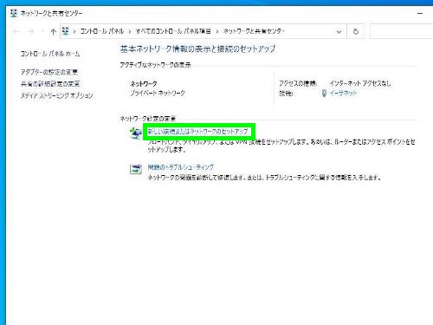Click the イーサネット connection link
This screenshot has width=433, height=325.
click(x=343, y=93)
